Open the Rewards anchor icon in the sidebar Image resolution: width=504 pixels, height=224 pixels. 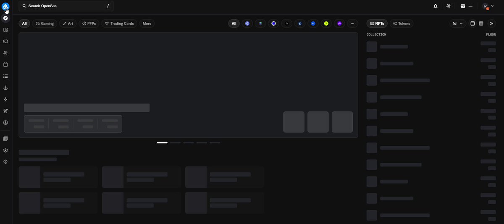(5, 88)
